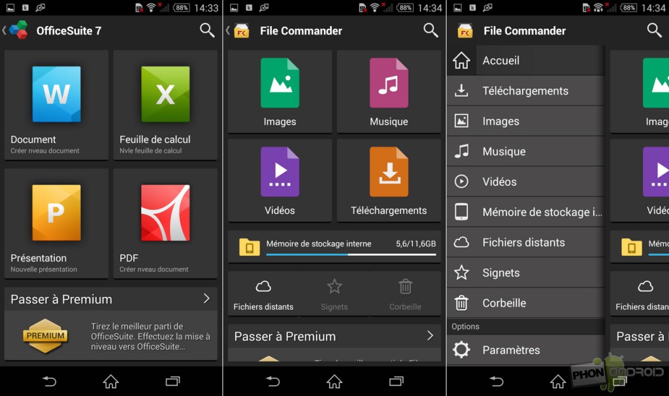This screenshot has height=396, width=669.
Task: Click the Options section header
Action: (526, 326)
